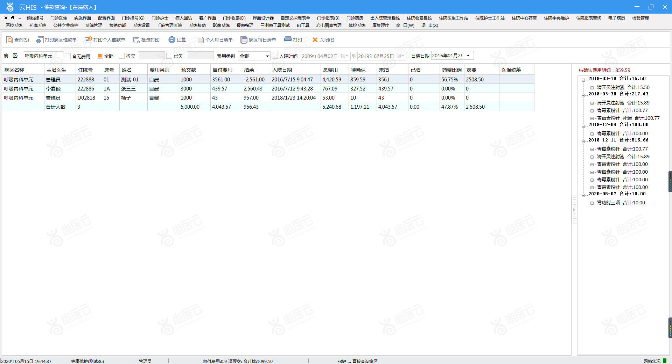Toggle the 全部 checkbox
The width and height of the screenshot is (672, 364).
(100, 56)
